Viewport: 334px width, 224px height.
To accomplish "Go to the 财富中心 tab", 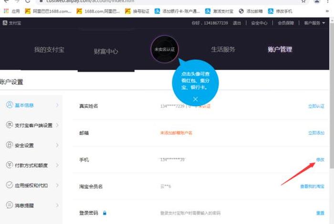I will (106, 51).
